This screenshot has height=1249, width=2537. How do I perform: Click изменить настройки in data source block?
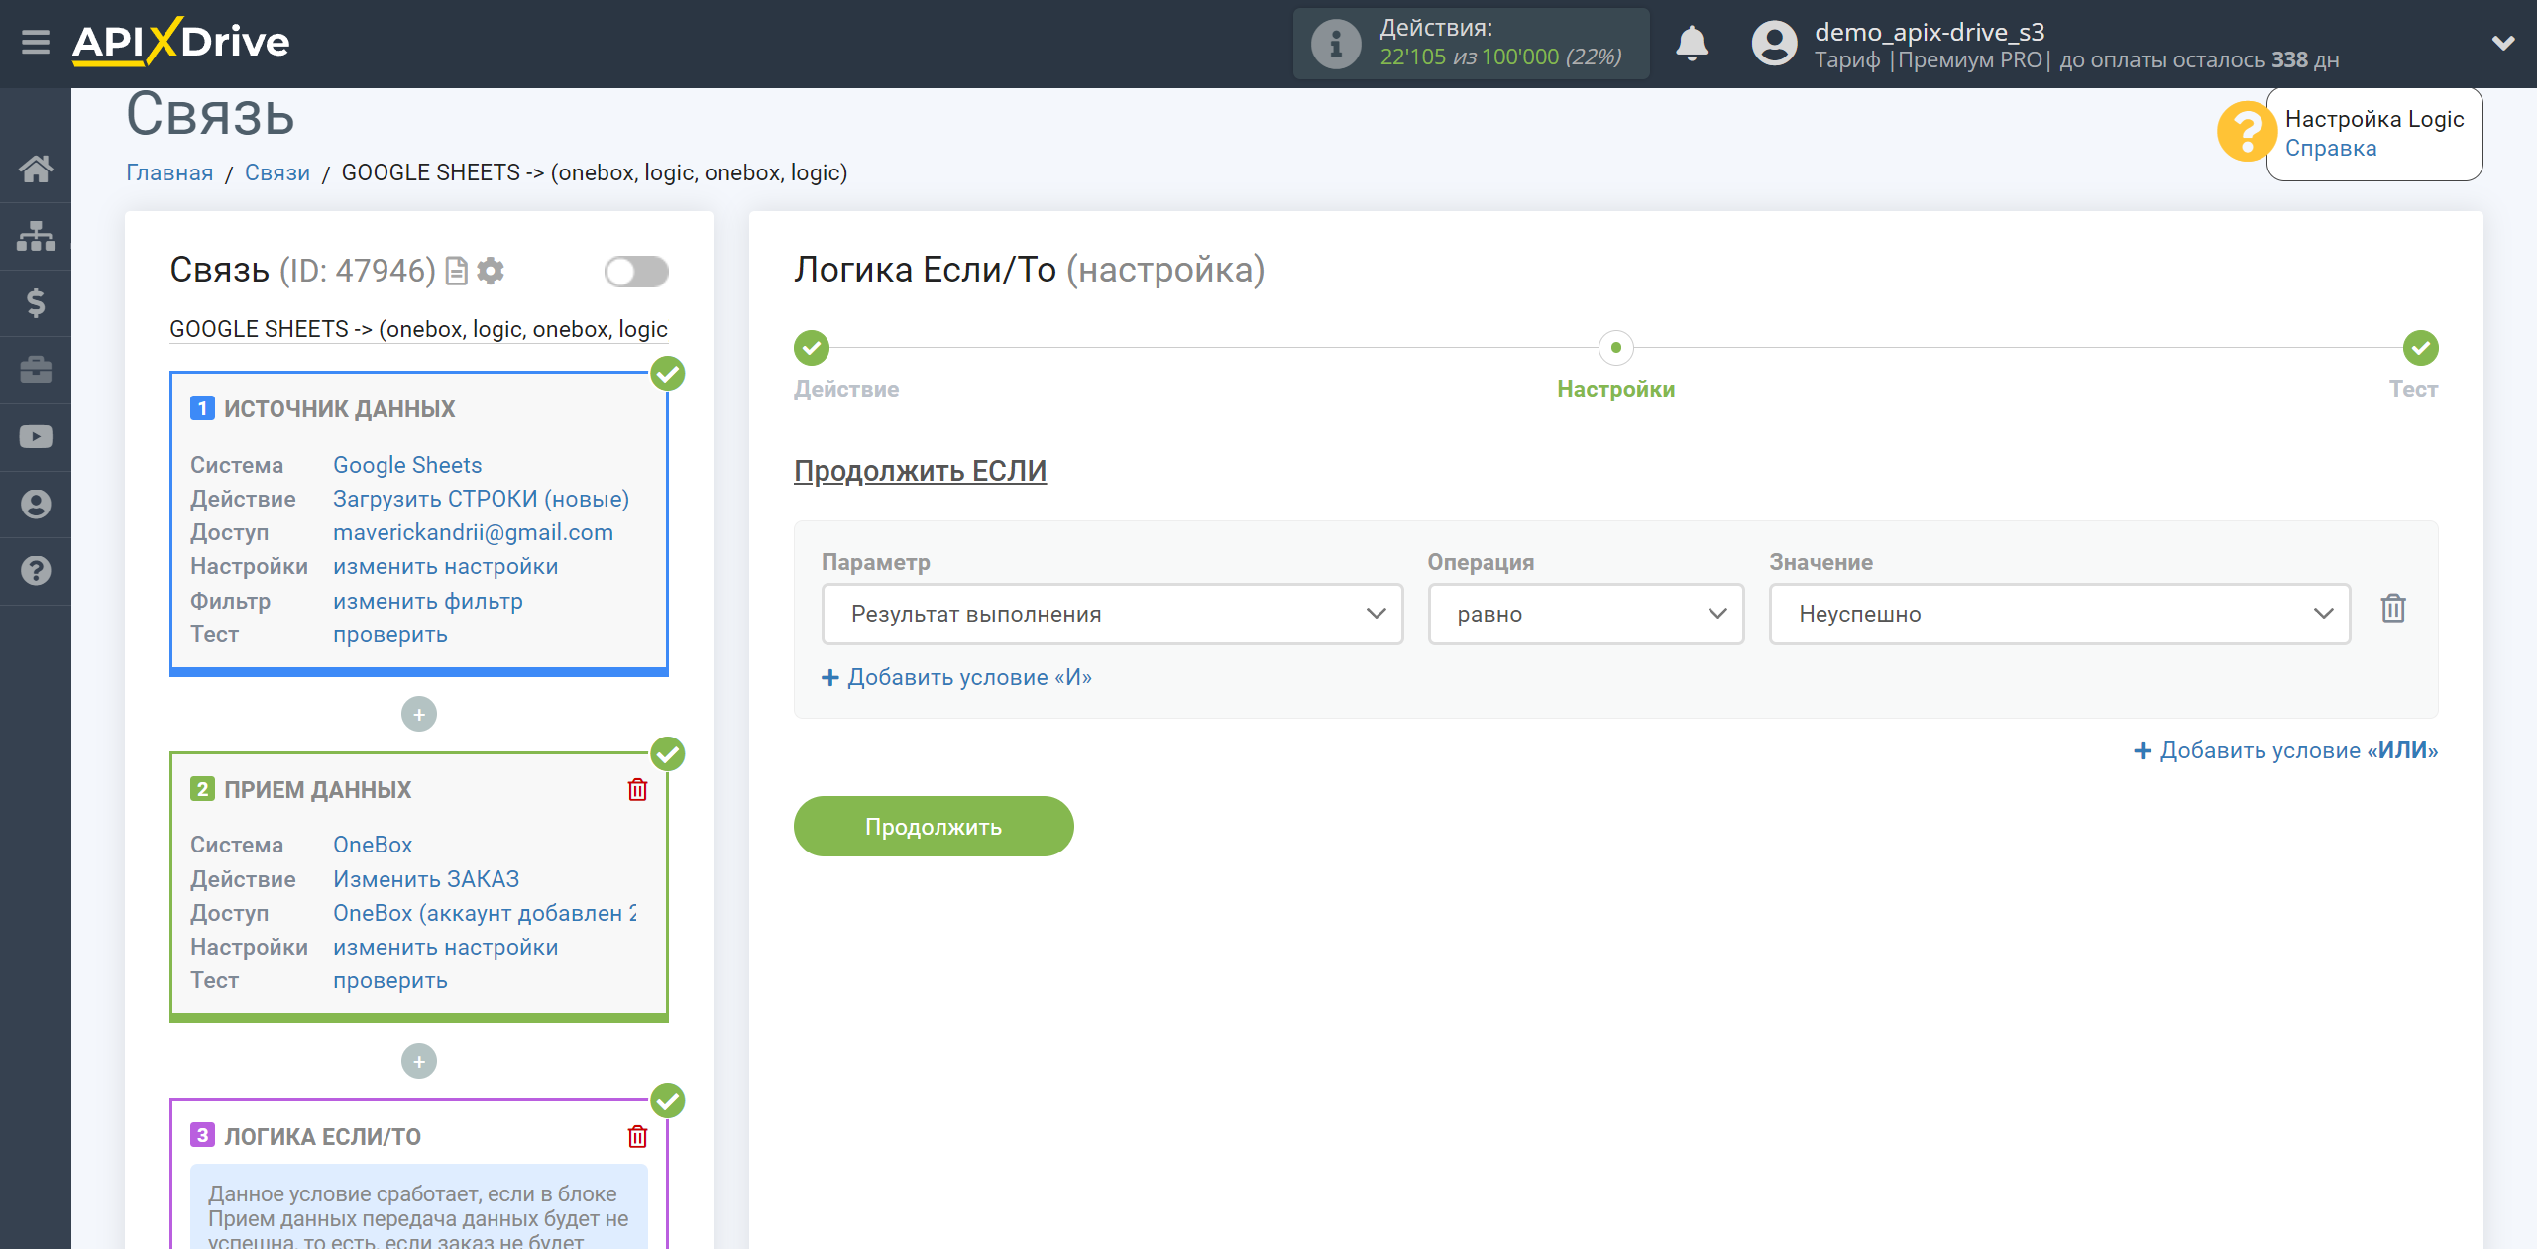tap(445, 566)
